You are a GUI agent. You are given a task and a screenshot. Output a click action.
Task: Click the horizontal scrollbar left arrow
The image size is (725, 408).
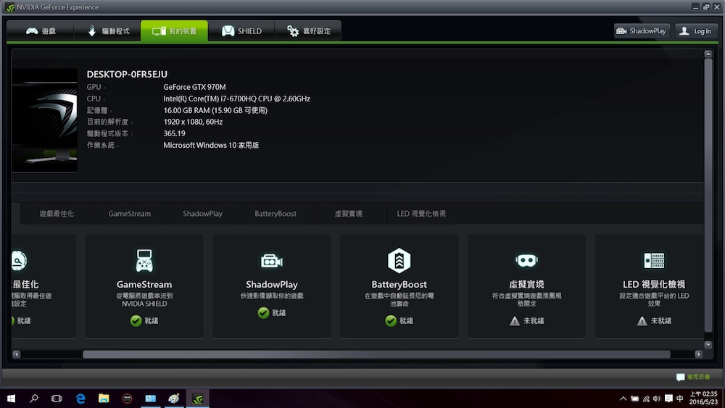pos(17,354)
